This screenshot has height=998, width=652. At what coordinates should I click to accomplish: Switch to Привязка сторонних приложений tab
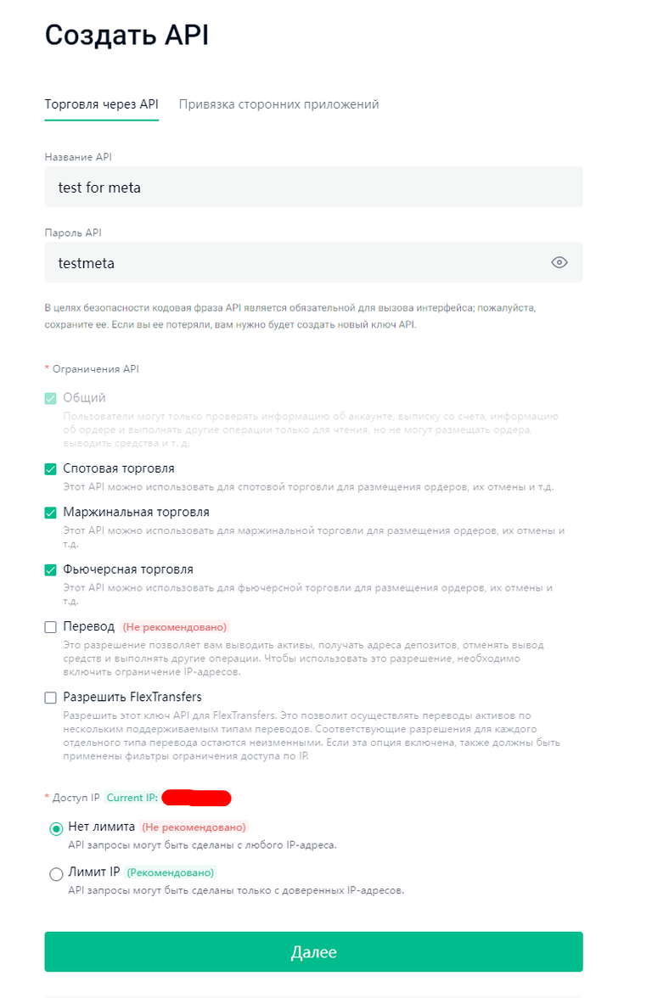(278, 104)
